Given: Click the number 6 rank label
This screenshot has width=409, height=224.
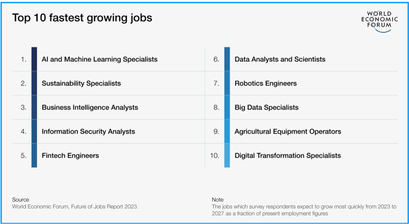Looking at the screenshot, I should pos(217,59).
